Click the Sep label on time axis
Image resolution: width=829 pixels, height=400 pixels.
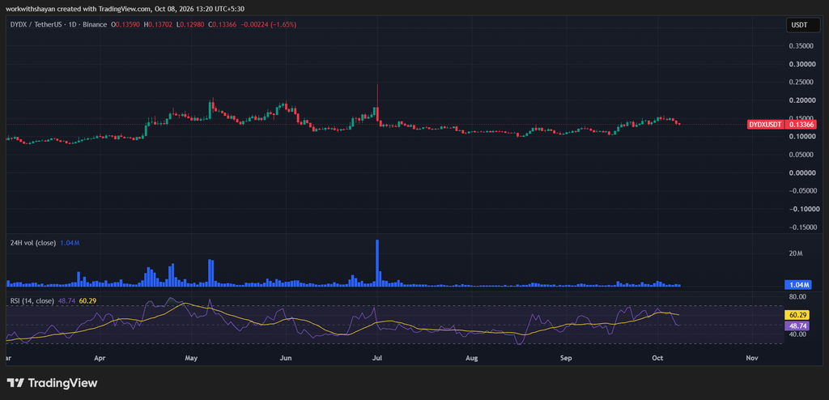pos(566,358)
